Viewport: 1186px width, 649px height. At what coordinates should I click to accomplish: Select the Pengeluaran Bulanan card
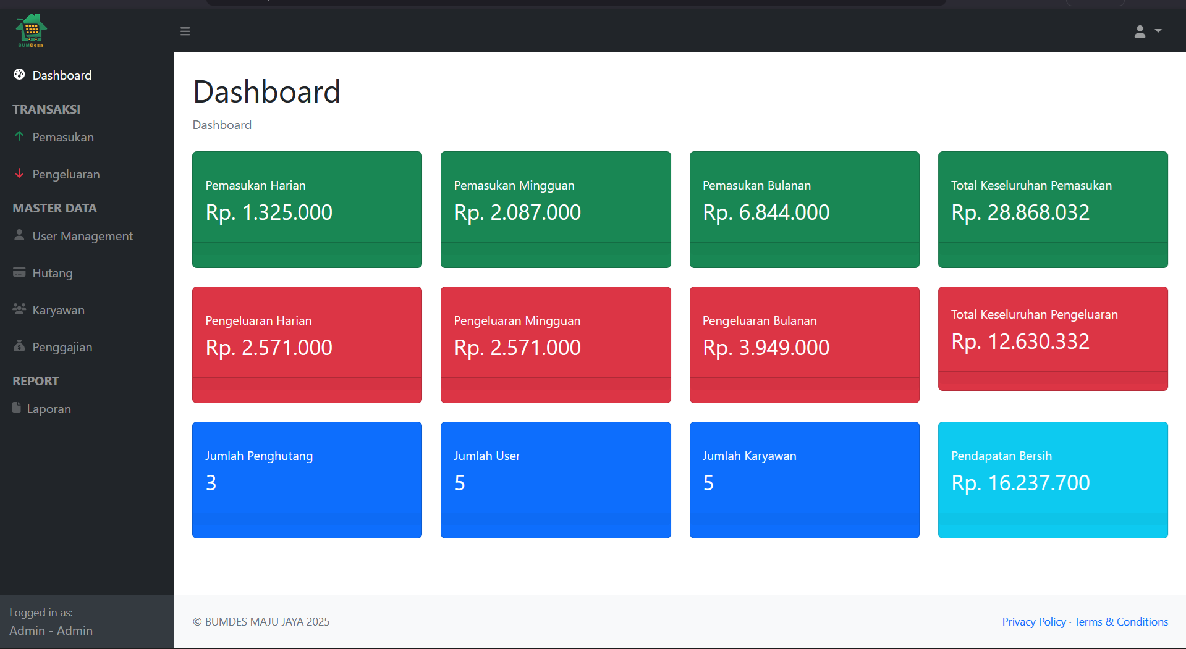(805, 345)
